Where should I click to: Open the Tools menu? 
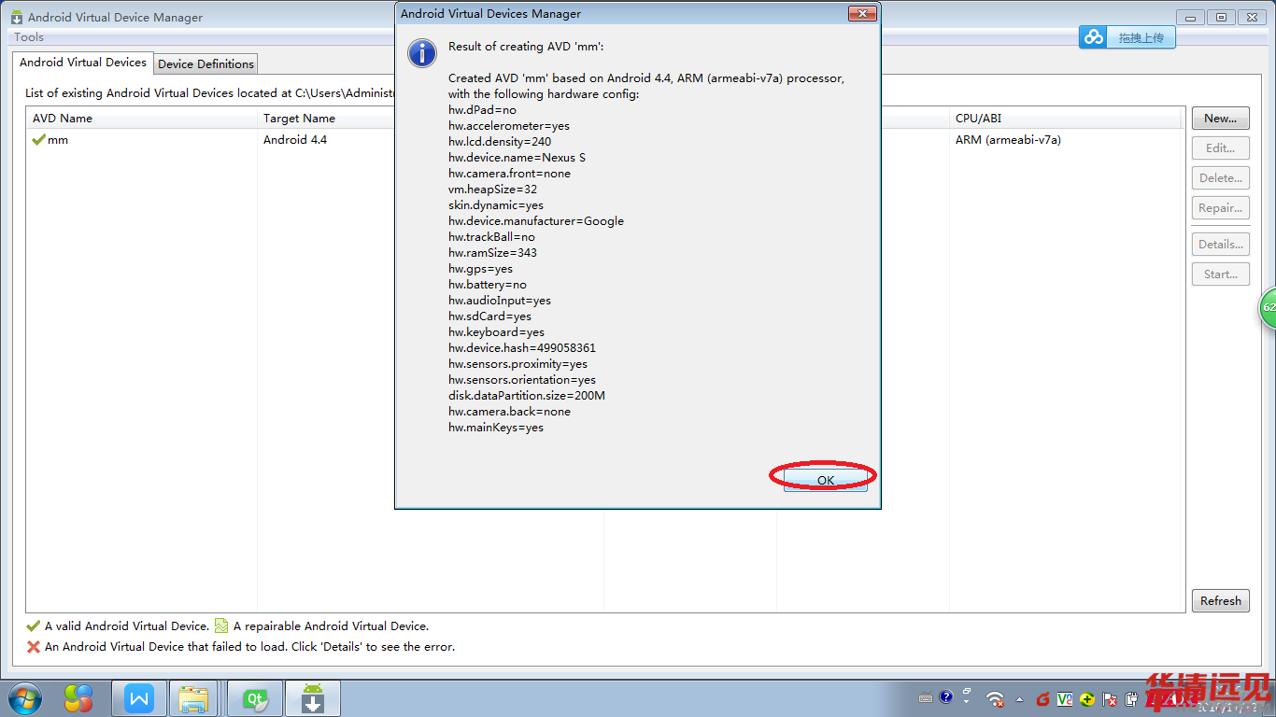click(29, 37)
